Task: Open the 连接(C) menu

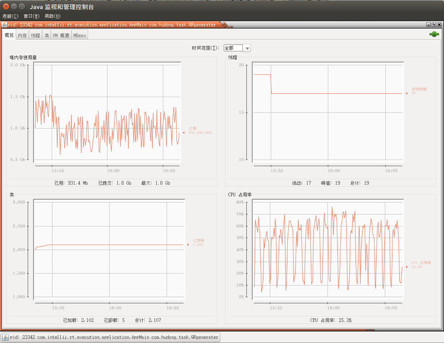Action: pyautogui.click(x=10, y=16)
